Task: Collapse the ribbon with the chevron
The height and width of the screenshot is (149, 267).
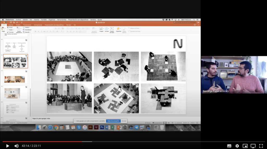Action: pyautogui.click(x=198, y=25)
